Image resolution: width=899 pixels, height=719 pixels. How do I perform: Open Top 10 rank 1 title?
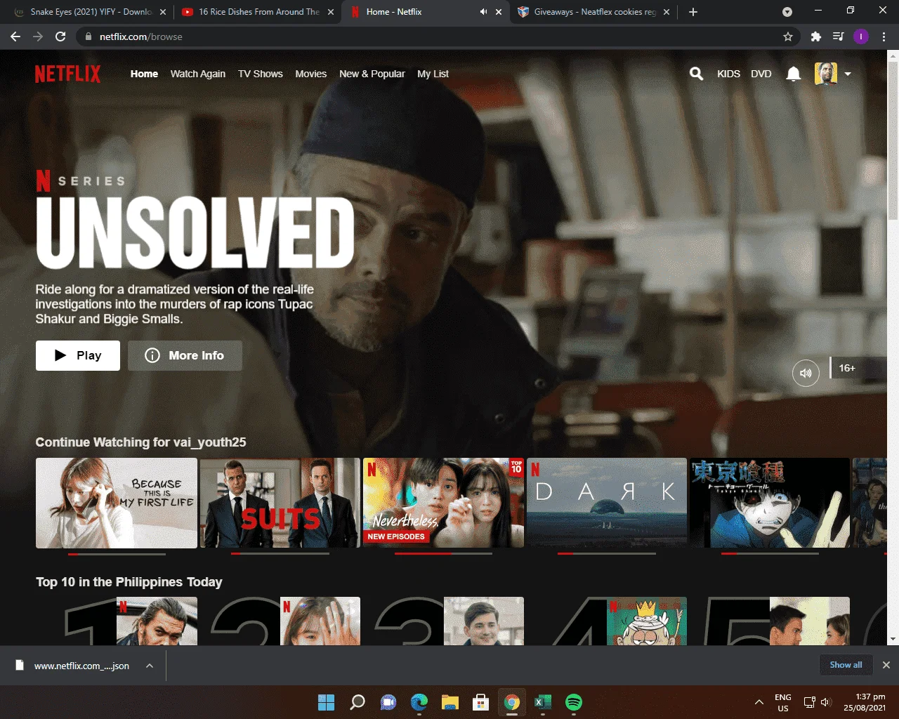pyautogui.click(x=130, y=621)
